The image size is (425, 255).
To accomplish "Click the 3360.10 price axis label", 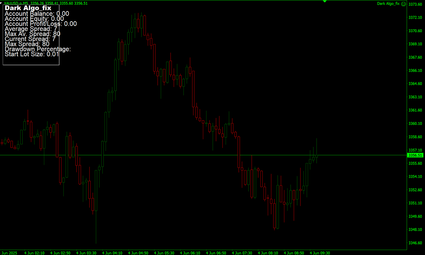I will click(415, 124).
